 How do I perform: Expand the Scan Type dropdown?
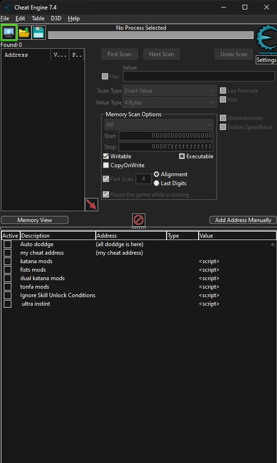170,91
